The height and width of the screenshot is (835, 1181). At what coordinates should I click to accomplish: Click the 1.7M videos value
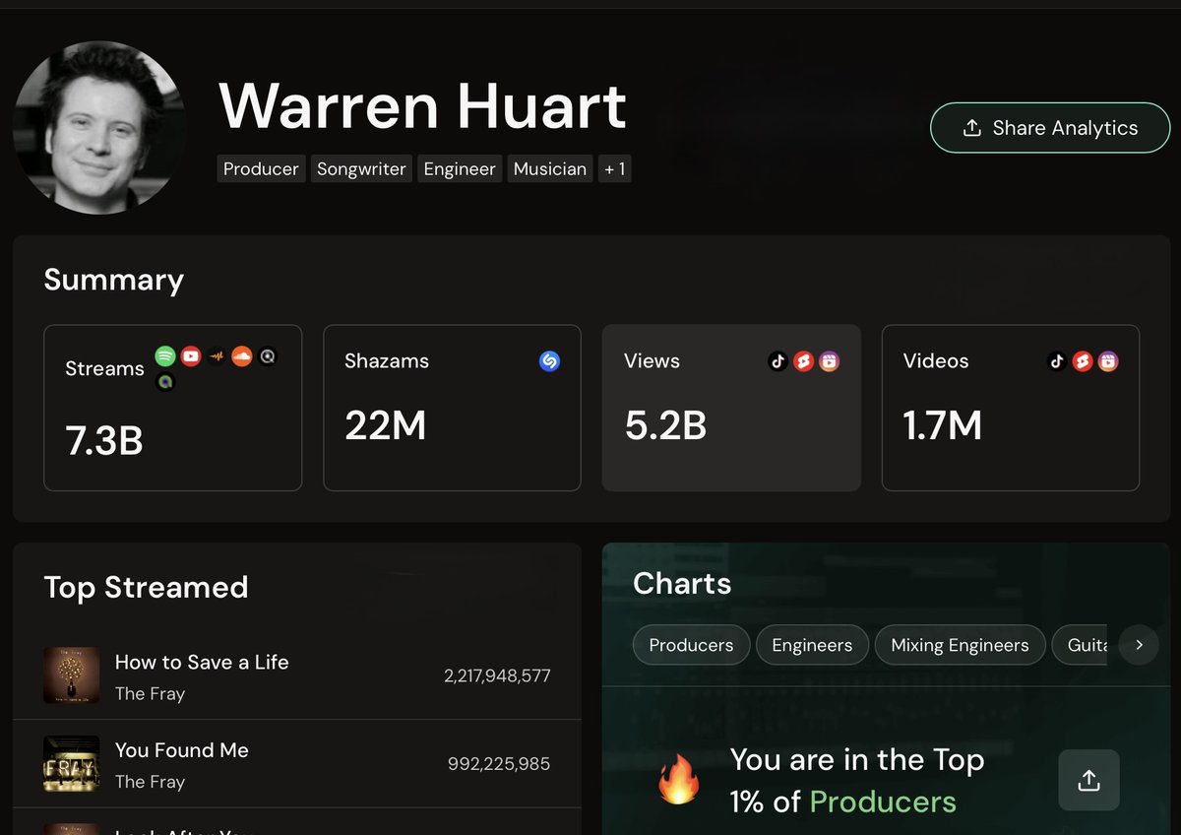(942, 425)
